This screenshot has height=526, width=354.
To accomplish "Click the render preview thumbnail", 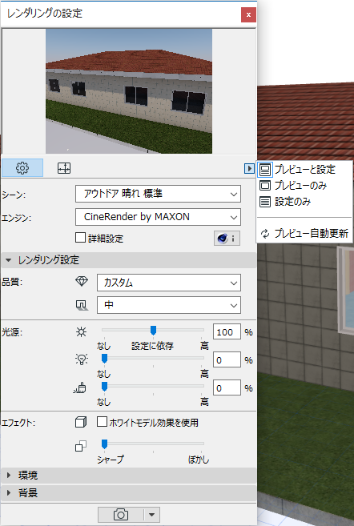I will pyautogui.click(x=129, y=91).
